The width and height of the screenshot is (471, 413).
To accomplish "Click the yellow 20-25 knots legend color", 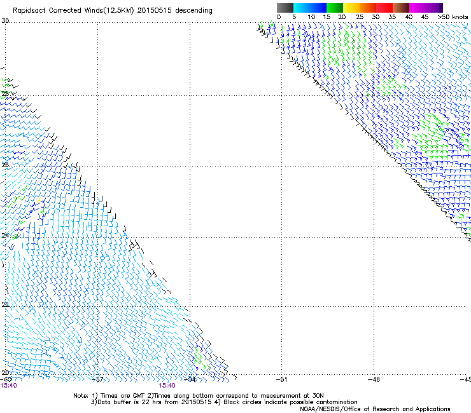I will click(351, 8).
